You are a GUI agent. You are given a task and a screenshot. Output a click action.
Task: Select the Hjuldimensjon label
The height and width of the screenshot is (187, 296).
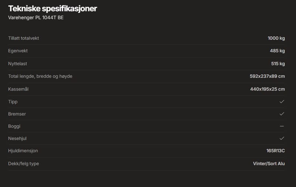(x=23, y=151)
